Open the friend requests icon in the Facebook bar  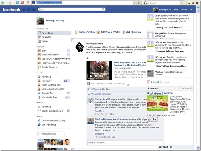24,10
